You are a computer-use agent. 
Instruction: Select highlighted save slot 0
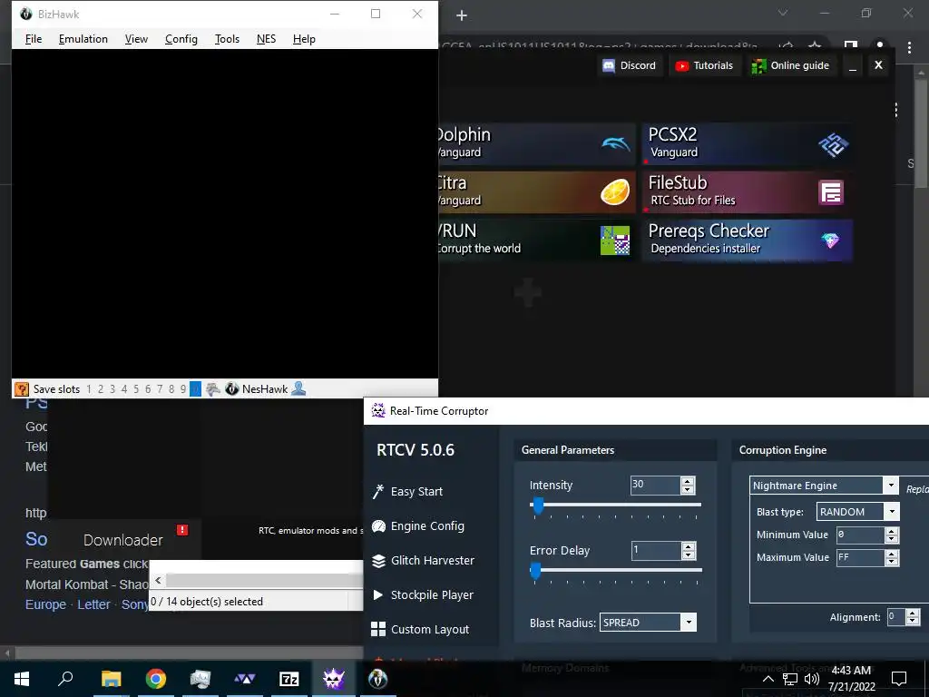196,388
